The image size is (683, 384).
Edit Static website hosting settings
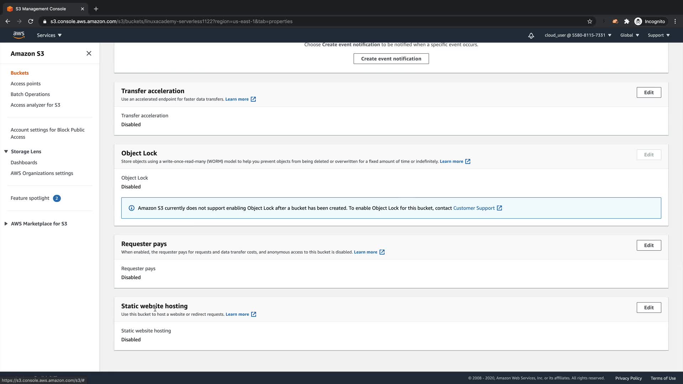click(648, 308)
